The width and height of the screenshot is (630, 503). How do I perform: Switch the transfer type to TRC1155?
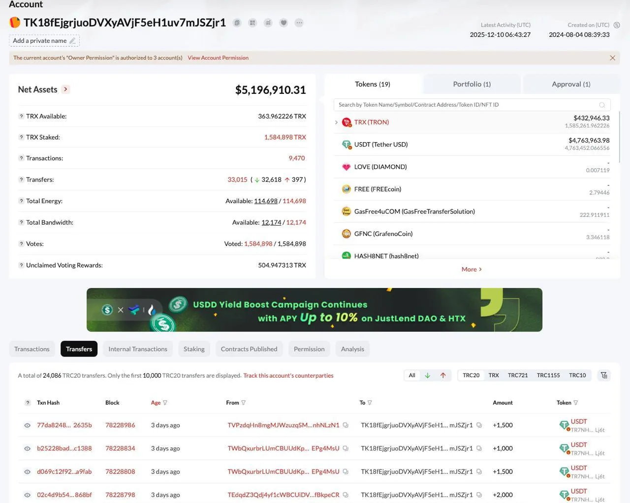(548, 376)
